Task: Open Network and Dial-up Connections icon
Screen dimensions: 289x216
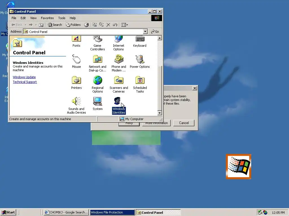Action: click(x=97, y=63)
